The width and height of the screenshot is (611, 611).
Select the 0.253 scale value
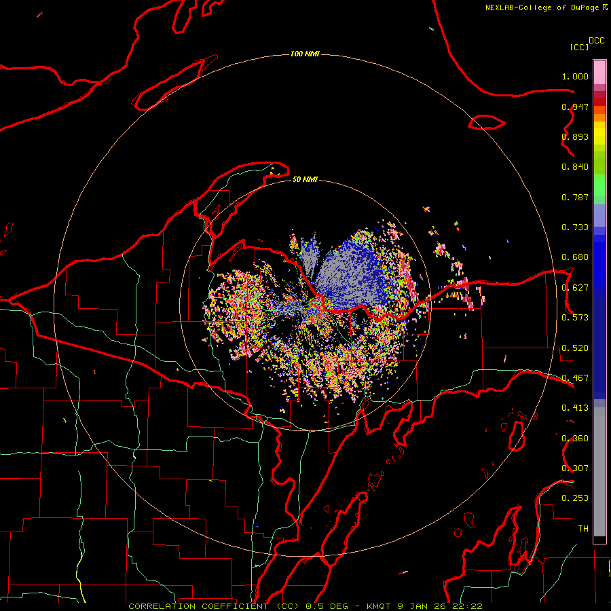(x=575, y=498)
